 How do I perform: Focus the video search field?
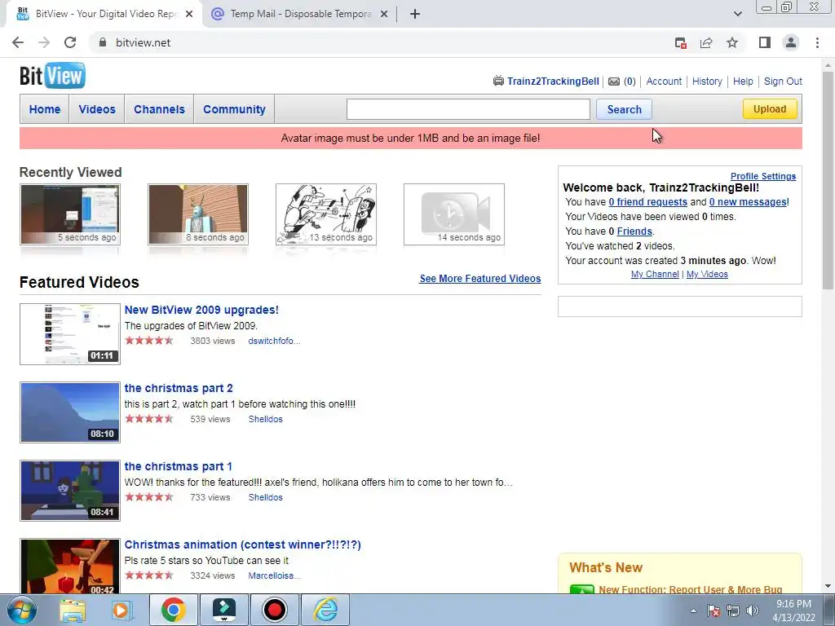point(468,109)
